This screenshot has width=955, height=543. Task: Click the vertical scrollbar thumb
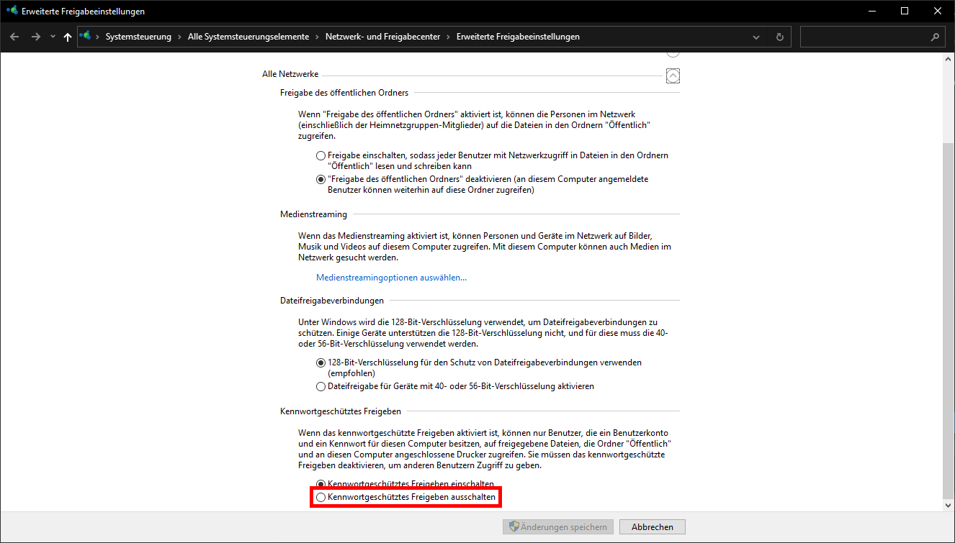(948, 320)
